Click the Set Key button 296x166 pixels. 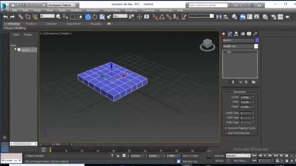219,161
